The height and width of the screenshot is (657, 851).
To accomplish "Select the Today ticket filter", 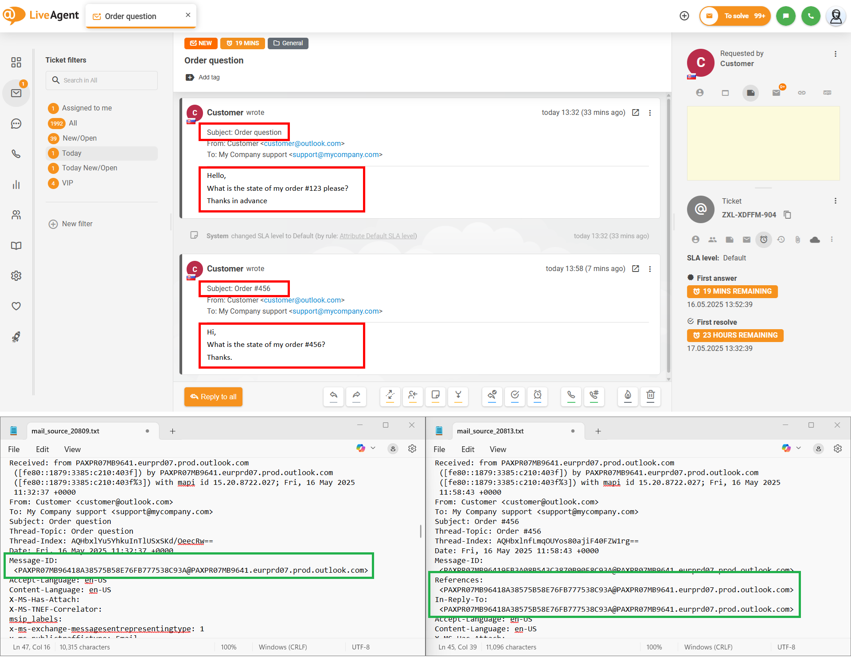I will tap(72, 153).
